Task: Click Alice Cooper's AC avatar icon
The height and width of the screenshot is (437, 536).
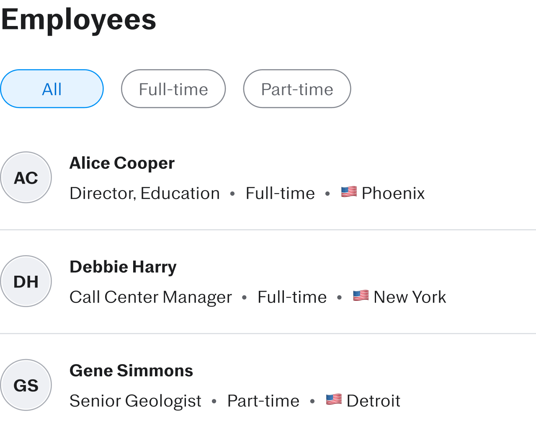Action: pyautogui.click(x=26, y=177)
